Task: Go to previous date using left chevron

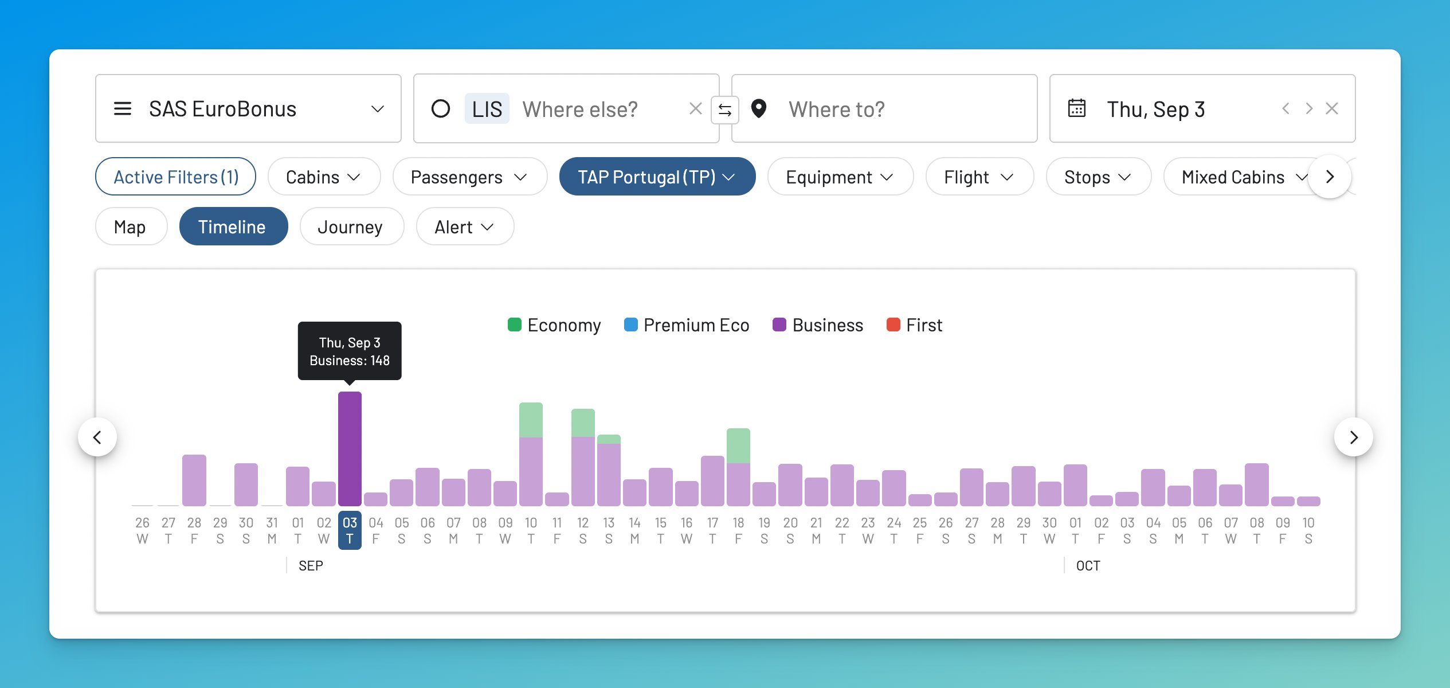Action: click(1286, 108)
